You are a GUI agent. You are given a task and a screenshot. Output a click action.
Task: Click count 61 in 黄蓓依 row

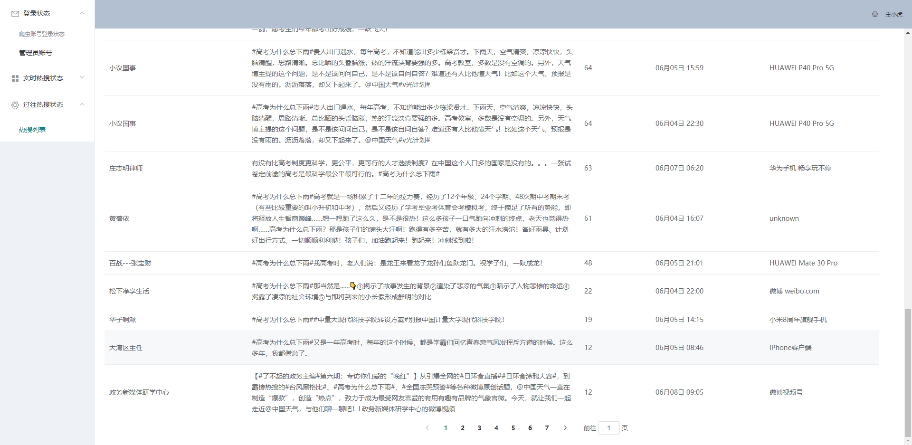coord(588,218)
